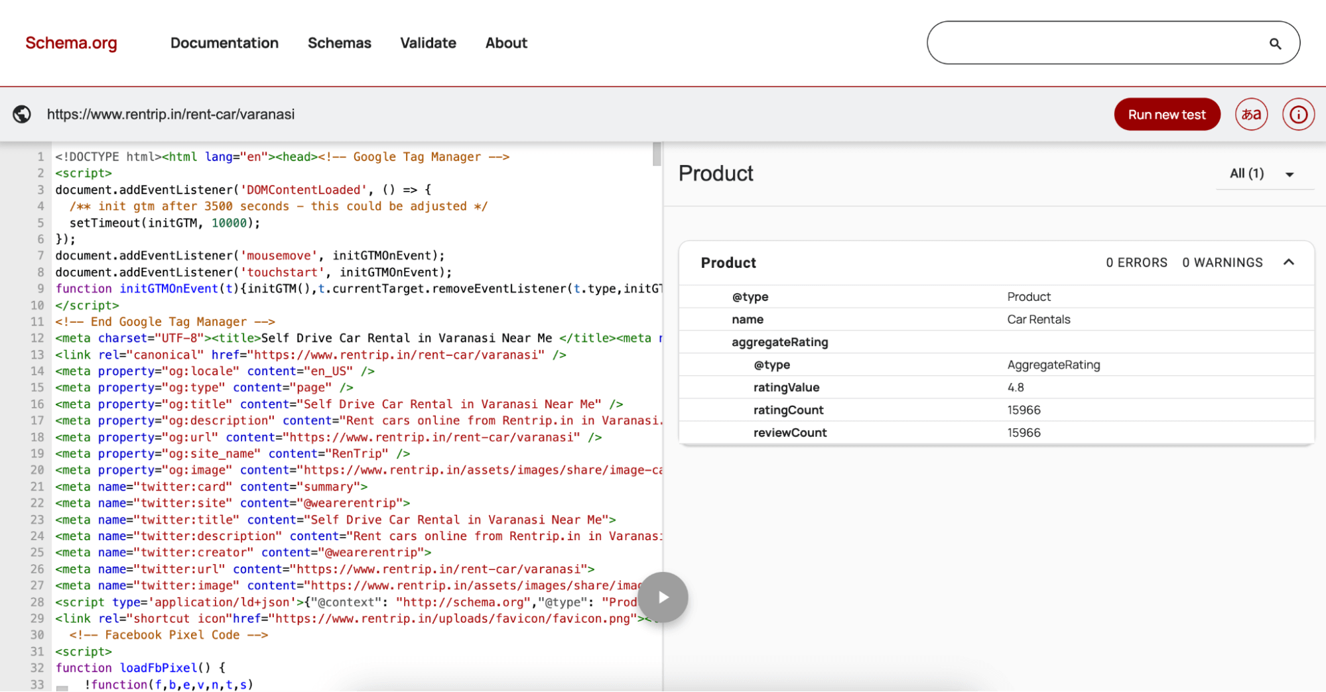Viewport: 1326px width, 692px height.
Task: Select the tested URL text
Action: [170, 114]
